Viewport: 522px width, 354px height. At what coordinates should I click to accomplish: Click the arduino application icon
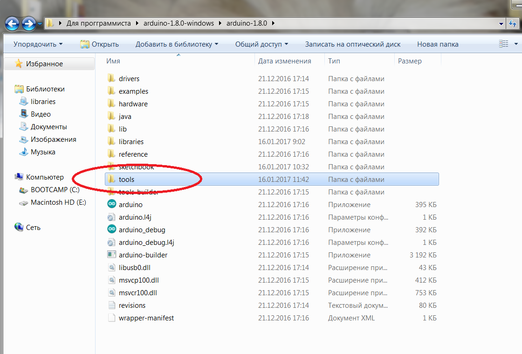111,204
